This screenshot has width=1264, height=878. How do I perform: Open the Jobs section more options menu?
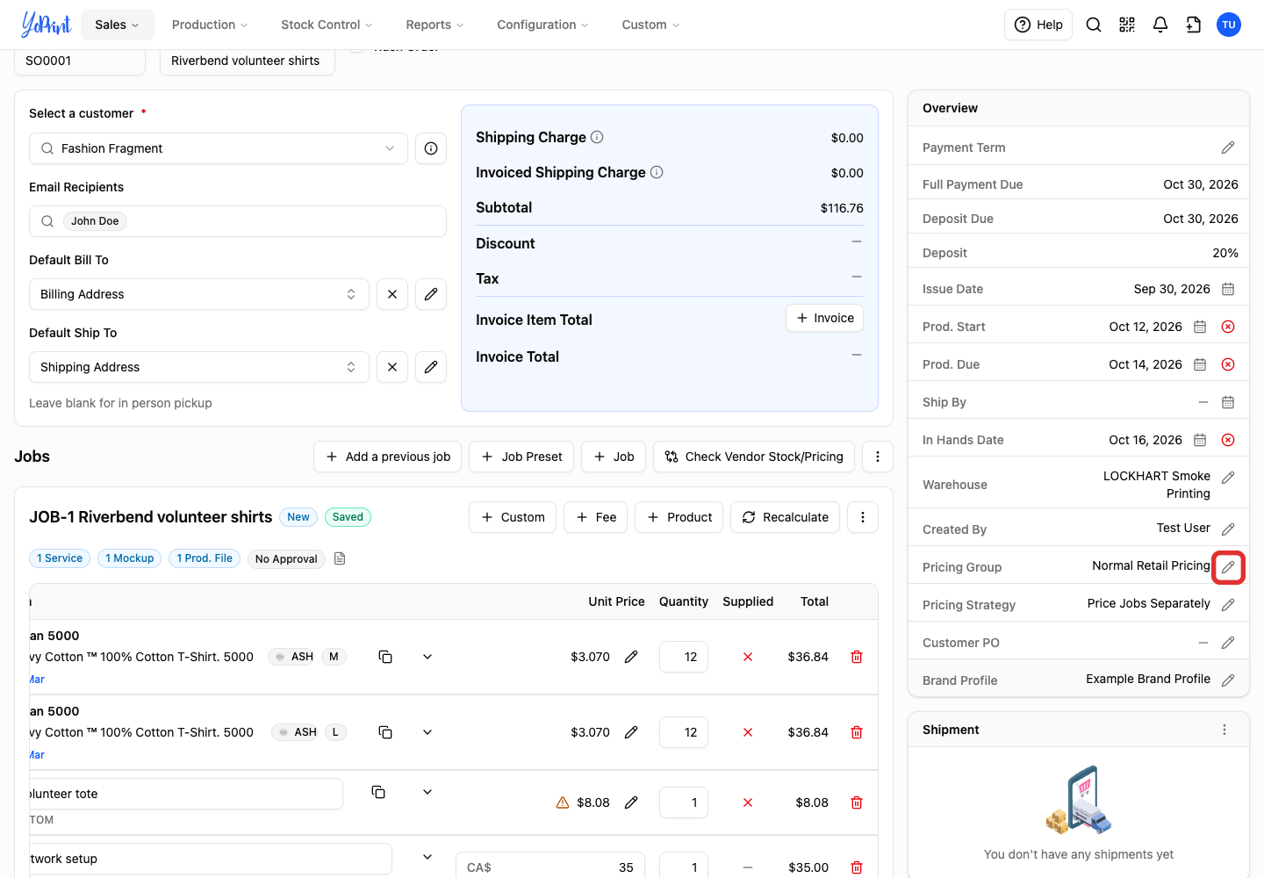coord(878,457)
